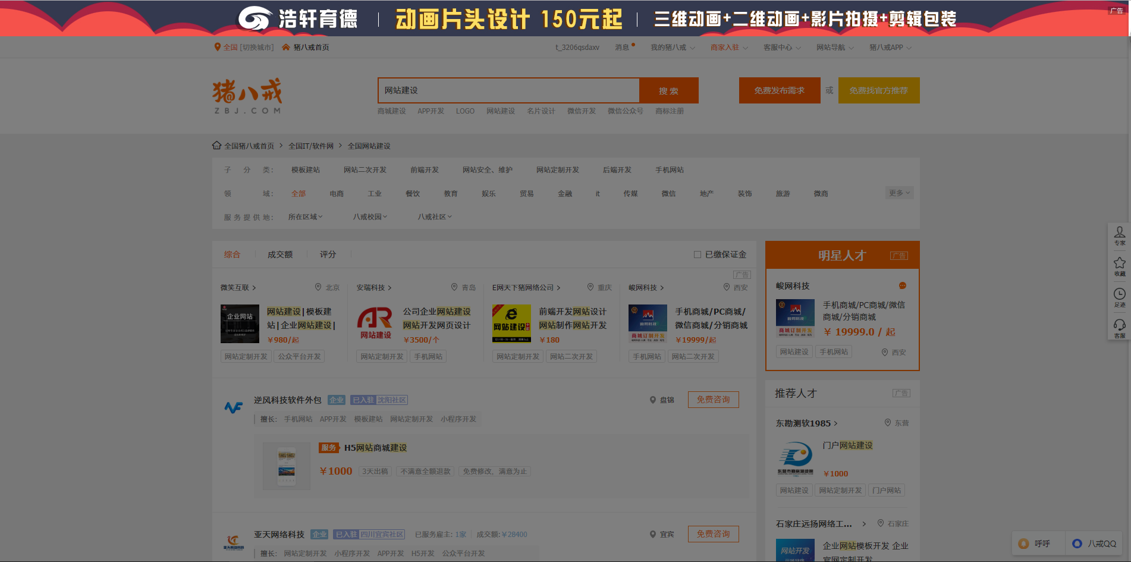This screenshot has height=562, width=1131.
Task: Select the 成交额 sort tab
Action: (x=280, y=255)
